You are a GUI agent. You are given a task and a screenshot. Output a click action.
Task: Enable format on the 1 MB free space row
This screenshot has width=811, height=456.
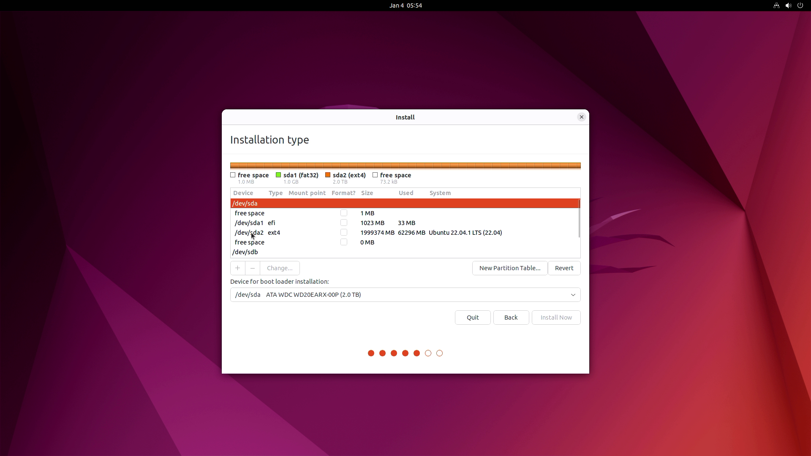(343, 213)
